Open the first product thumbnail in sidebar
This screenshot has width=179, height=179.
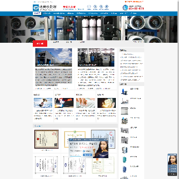pos(124,91)
